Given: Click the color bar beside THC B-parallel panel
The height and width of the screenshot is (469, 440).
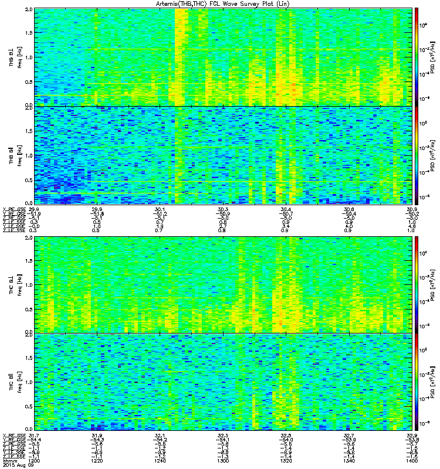Looking at the screenshot, I should click(417, 382).
